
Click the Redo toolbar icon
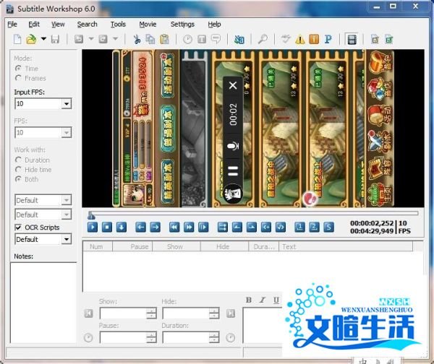coord(103,39)
